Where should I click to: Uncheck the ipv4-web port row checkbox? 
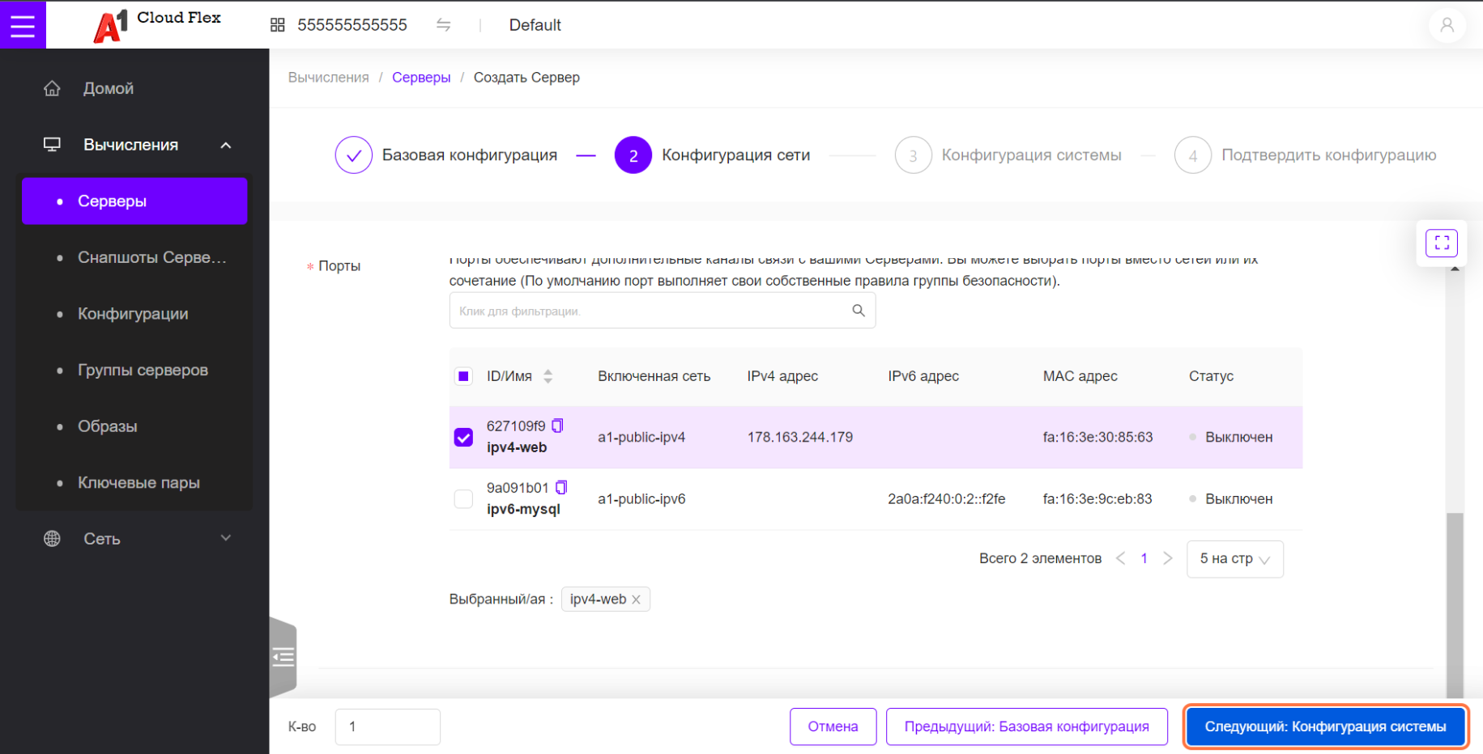click(x=463, y=438)
